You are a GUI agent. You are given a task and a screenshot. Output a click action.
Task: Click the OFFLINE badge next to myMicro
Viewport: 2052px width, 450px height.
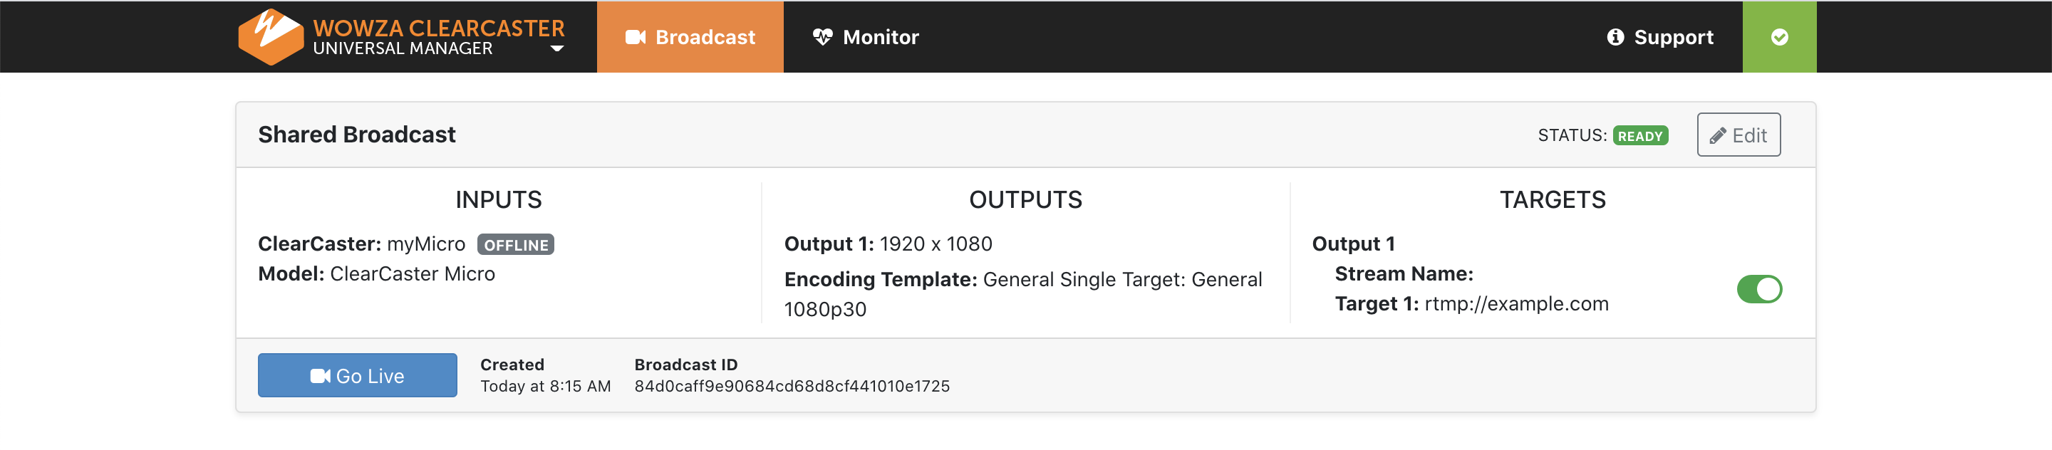[x=515, y=244]
